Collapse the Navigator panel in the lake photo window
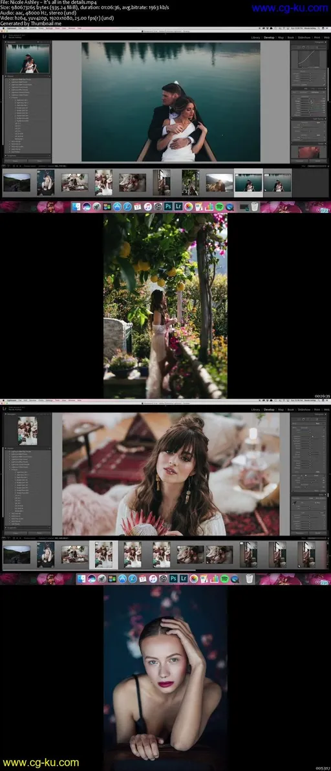The height and width of the screenshot is (771, 331). point(6,42)
